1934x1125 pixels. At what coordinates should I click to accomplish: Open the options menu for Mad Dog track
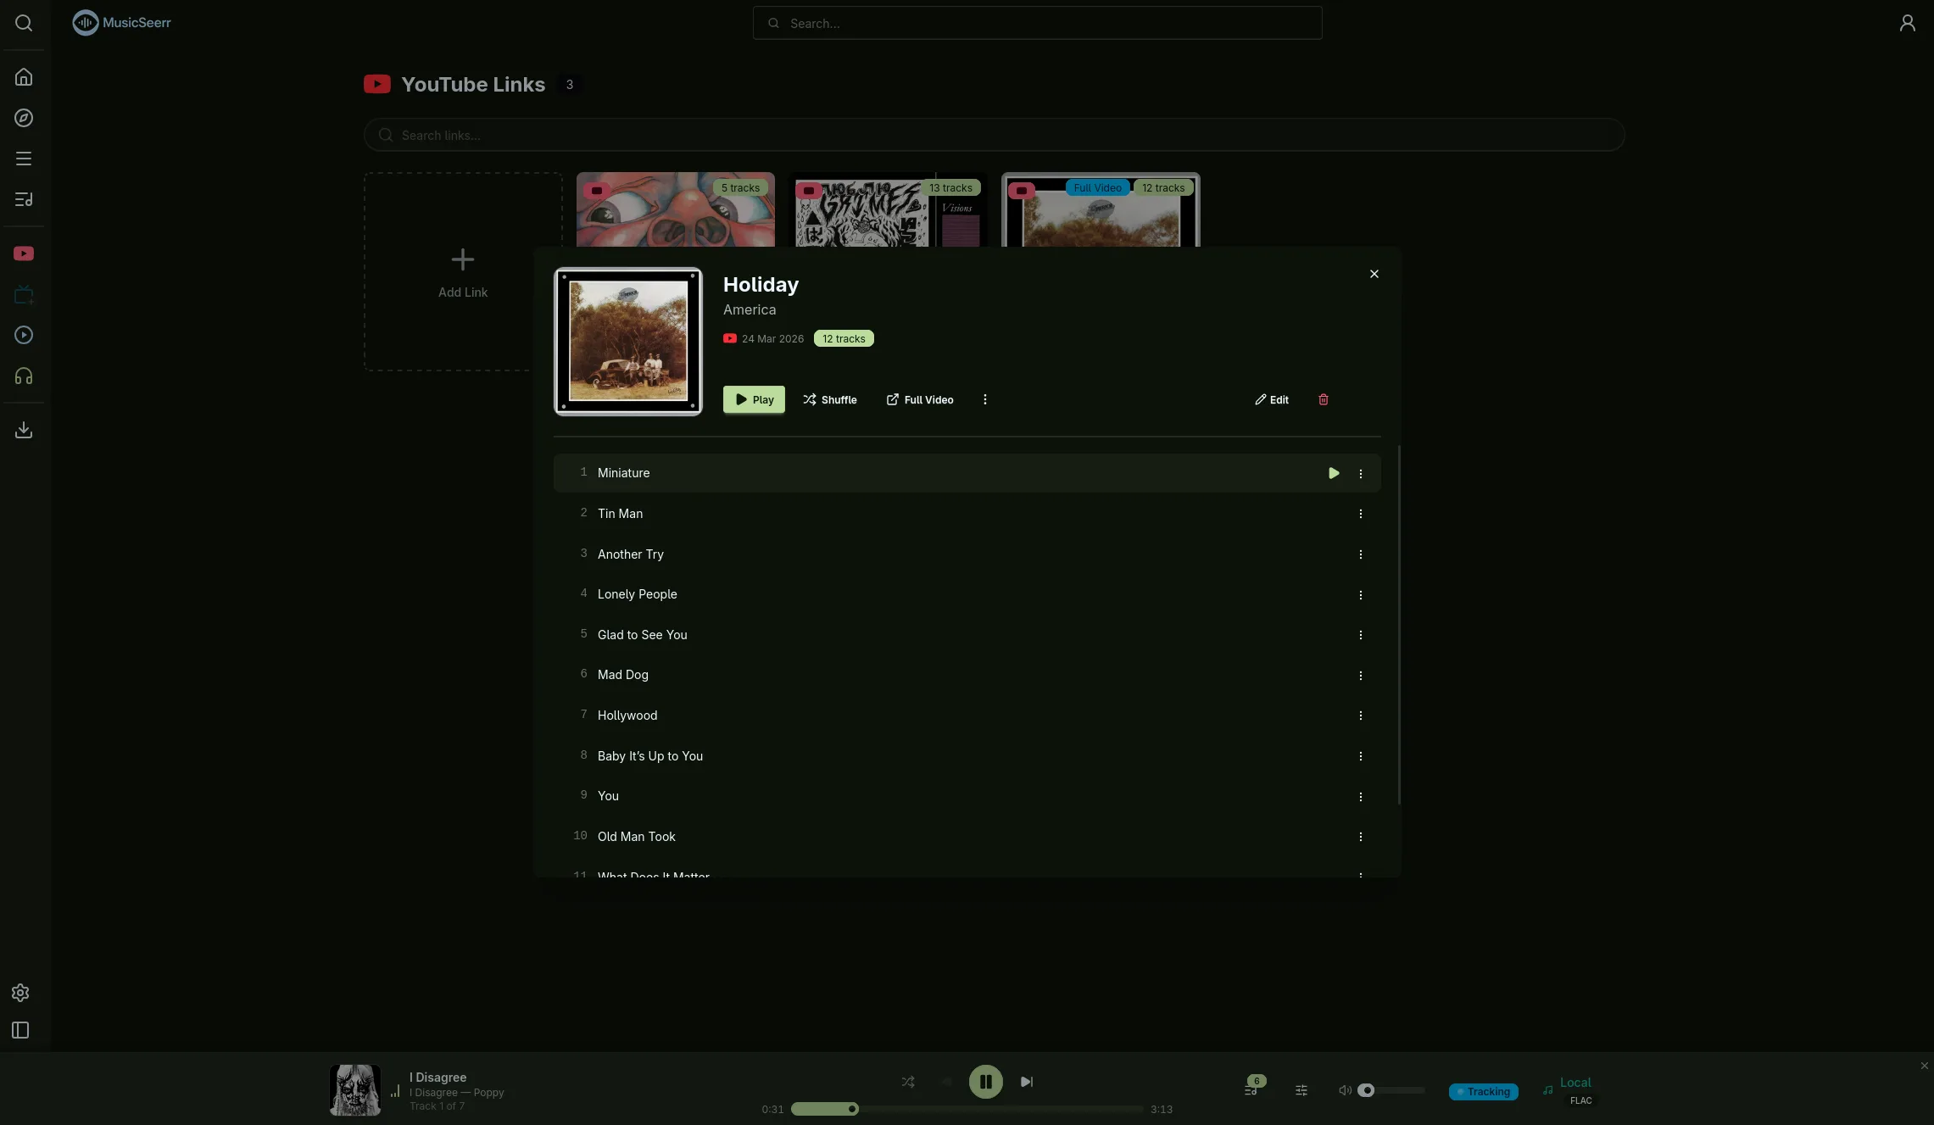point(1361,675)
